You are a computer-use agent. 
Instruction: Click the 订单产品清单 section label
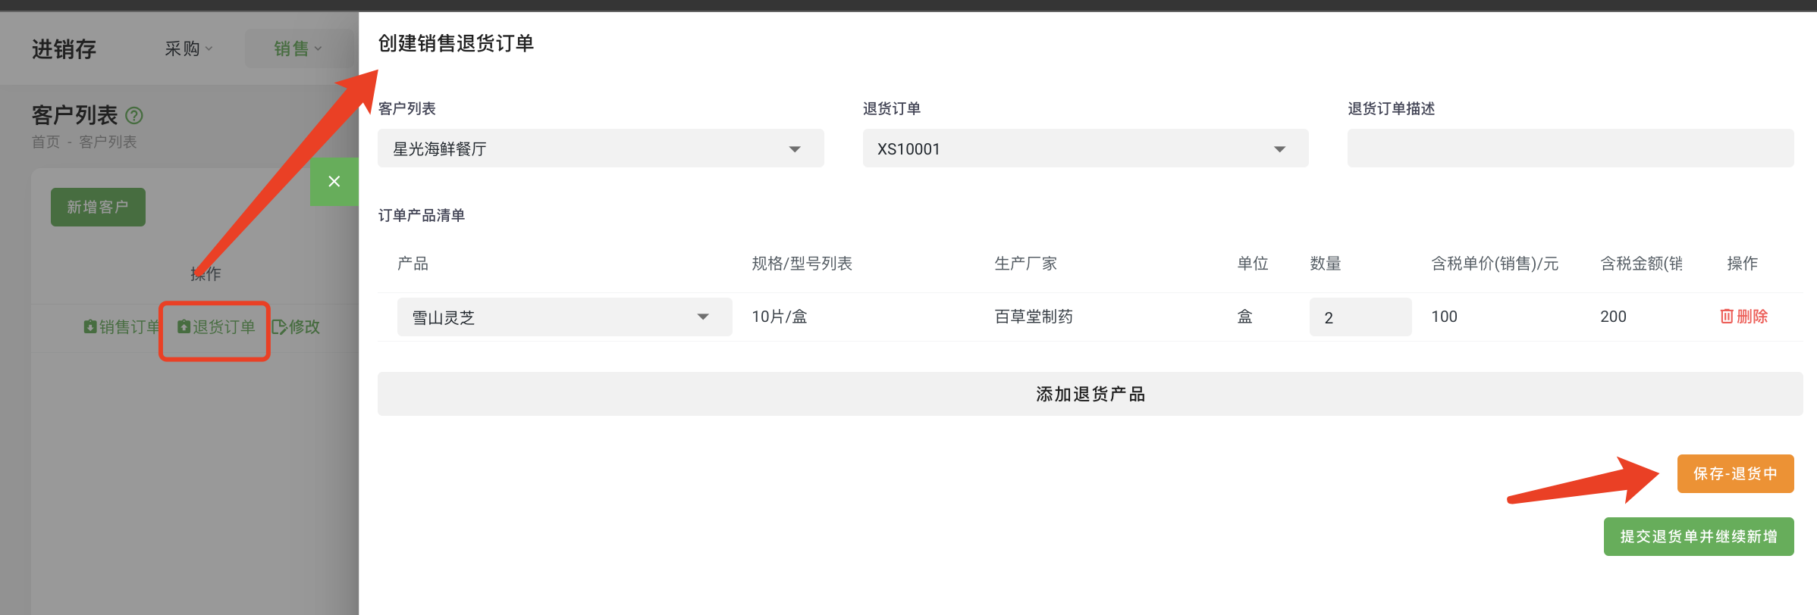422,215
